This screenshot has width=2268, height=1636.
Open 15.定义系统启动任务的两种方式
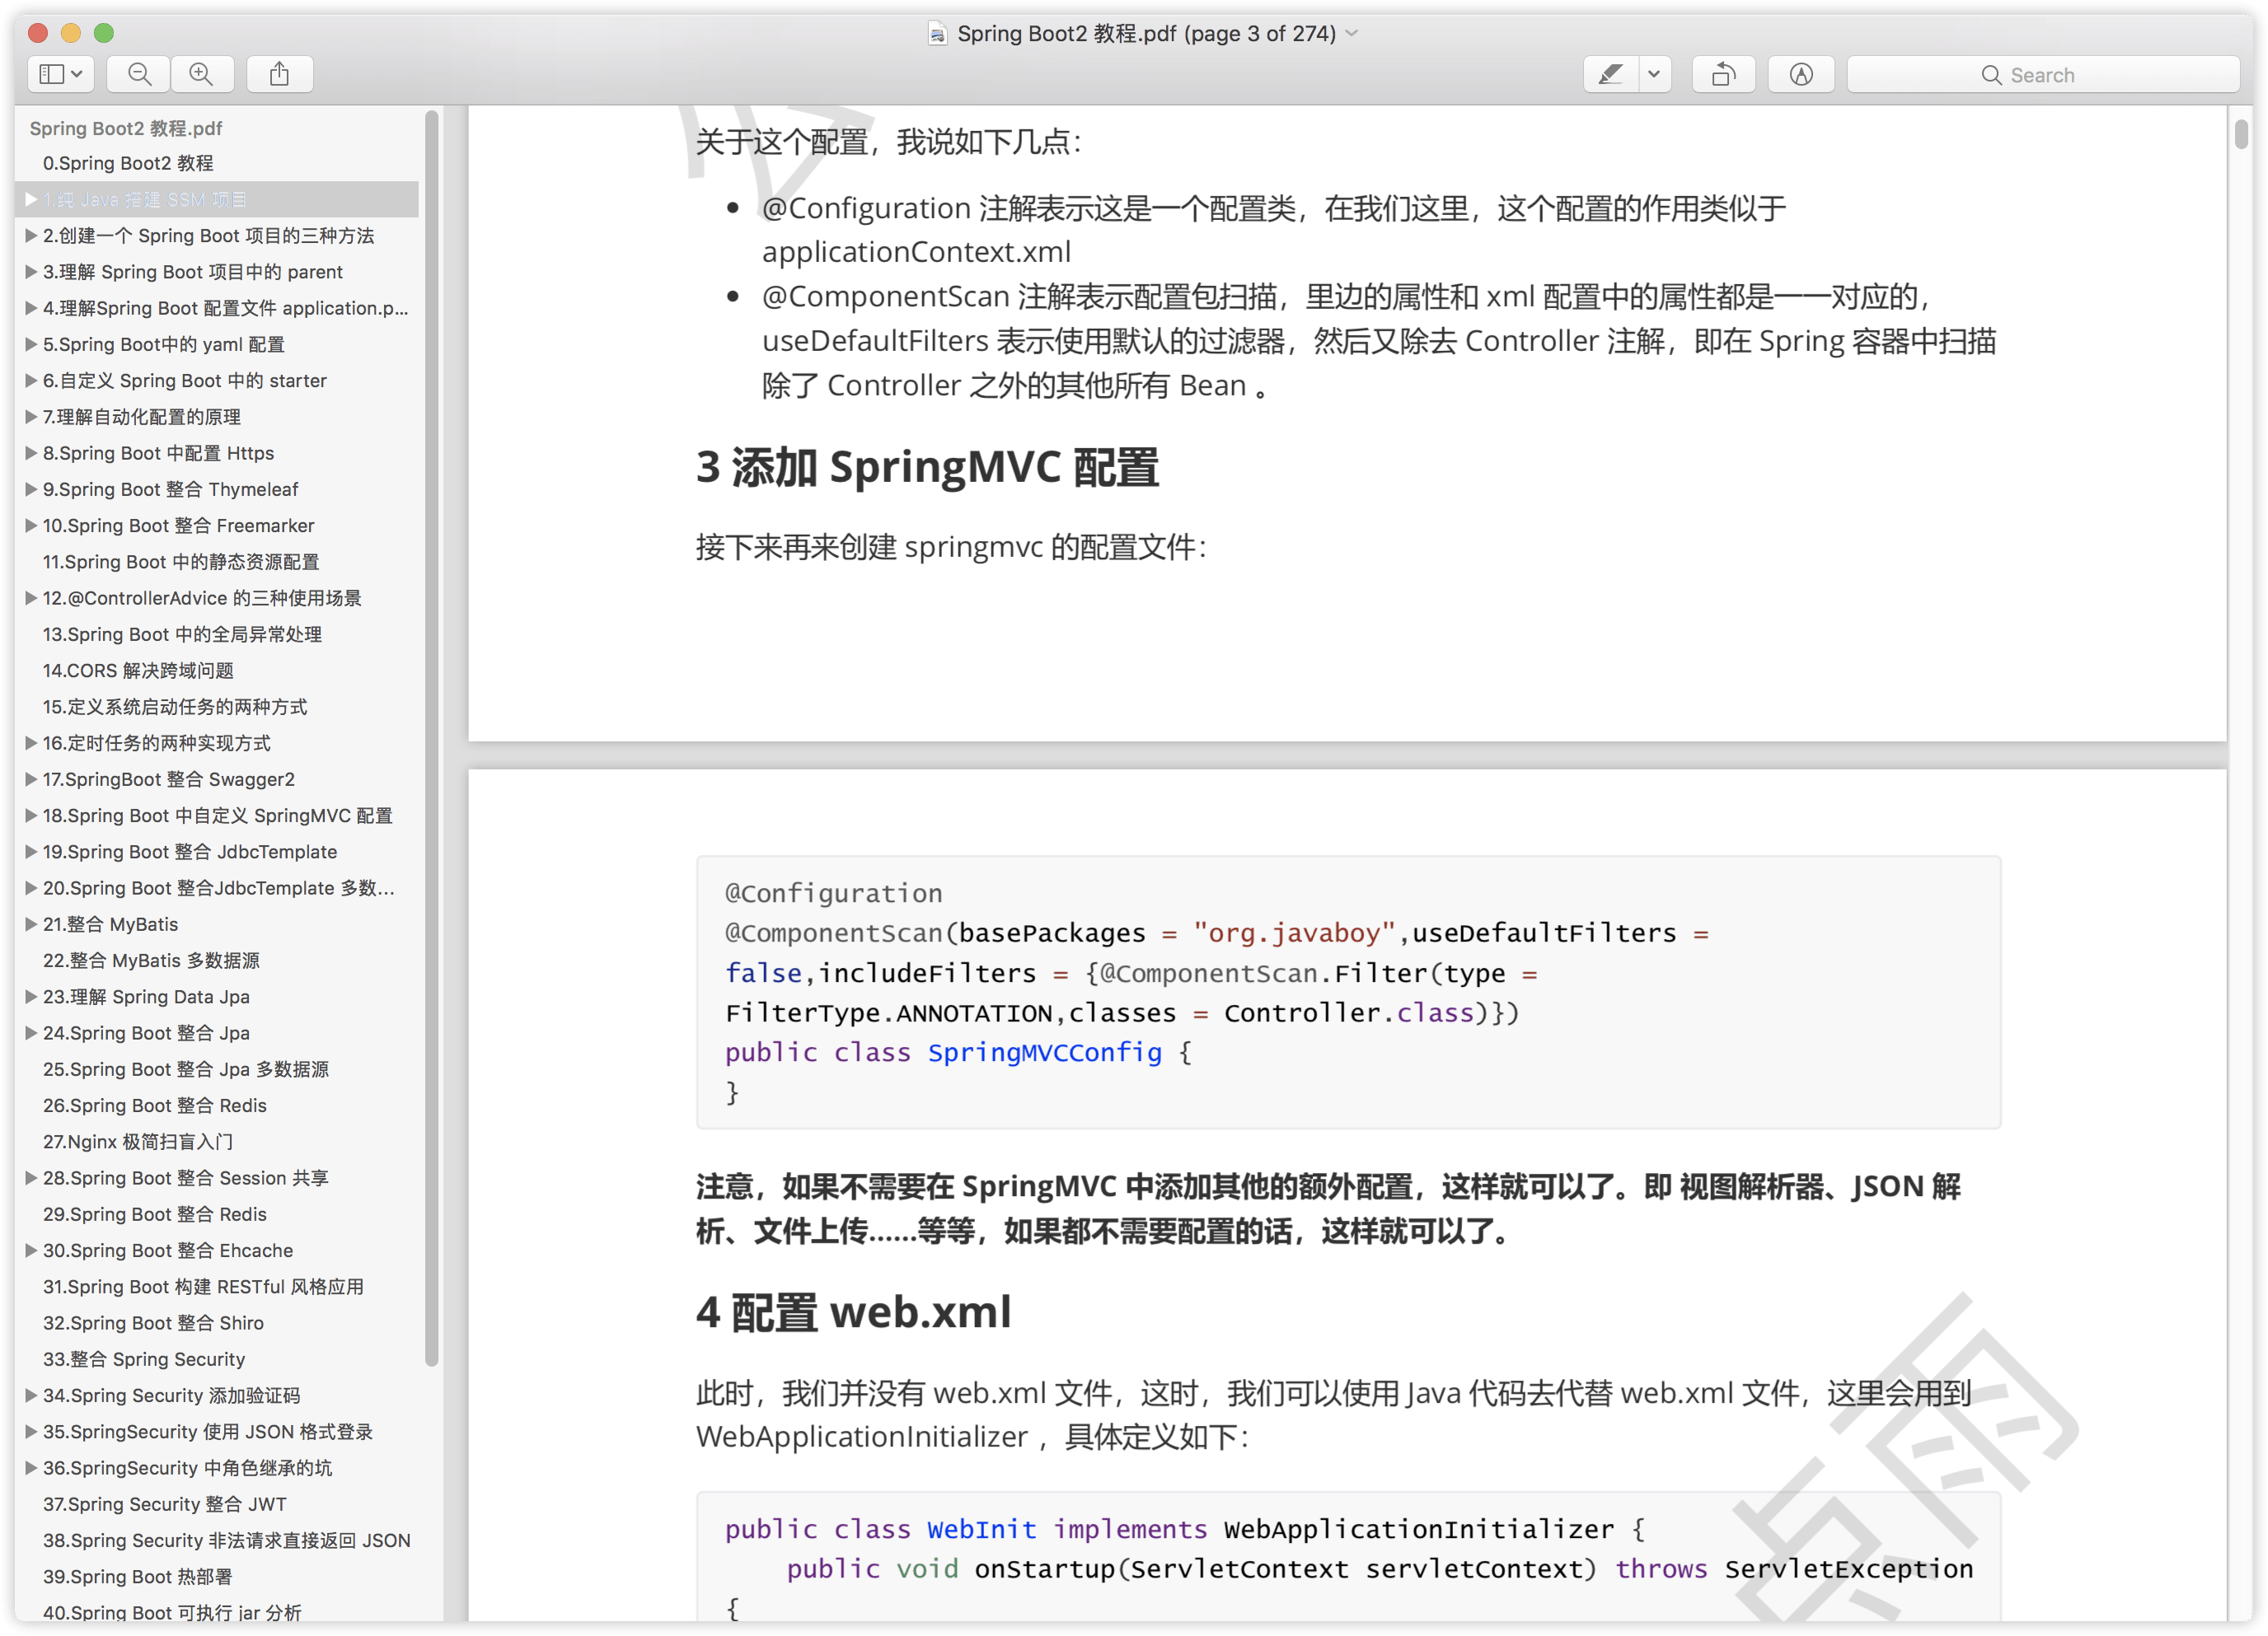(175, 707)
